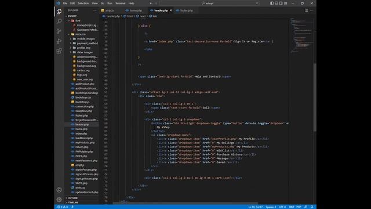Open the Accounts icon in activity bar
Screen dimensions: 371x209
tap(59, 190)
